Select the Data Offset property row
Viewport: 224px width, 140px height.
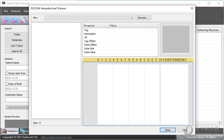coord(120,45)
